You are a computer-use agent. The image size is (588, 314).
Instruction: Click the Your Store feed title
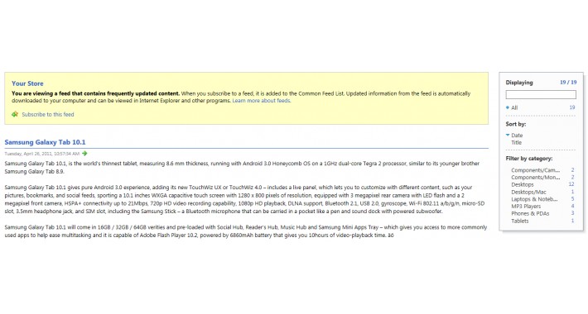pos(27,83)
